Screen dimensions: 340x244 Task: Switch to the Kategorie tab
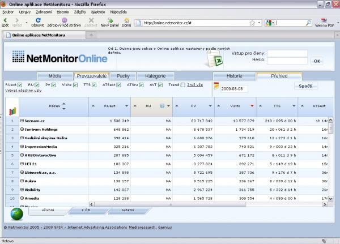155,76
